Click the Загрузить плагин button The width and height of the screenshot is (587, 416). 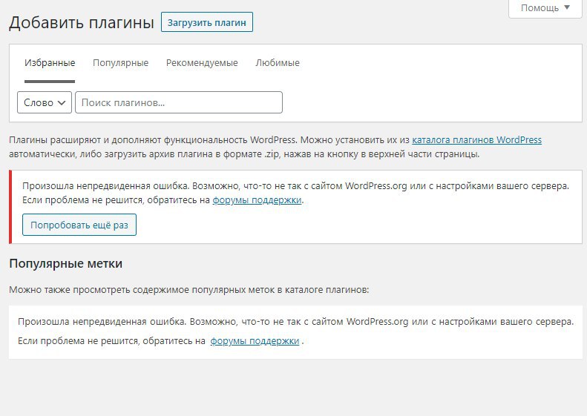click(206, 22)
